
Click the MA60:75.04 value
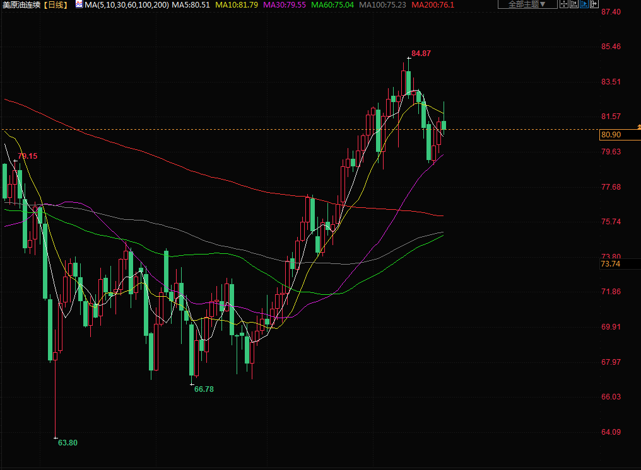coord(332,5)
